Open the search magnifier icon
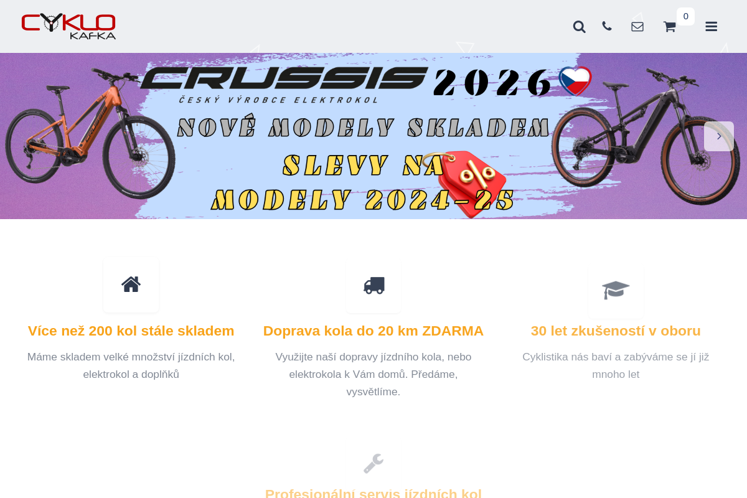The height and width of the screenshot is (498, 747). point(579,27)
